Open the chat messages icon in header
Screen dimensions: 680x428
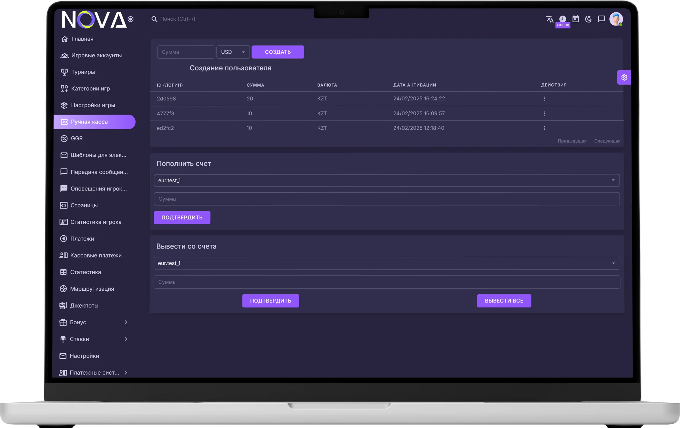pos(601,19)
